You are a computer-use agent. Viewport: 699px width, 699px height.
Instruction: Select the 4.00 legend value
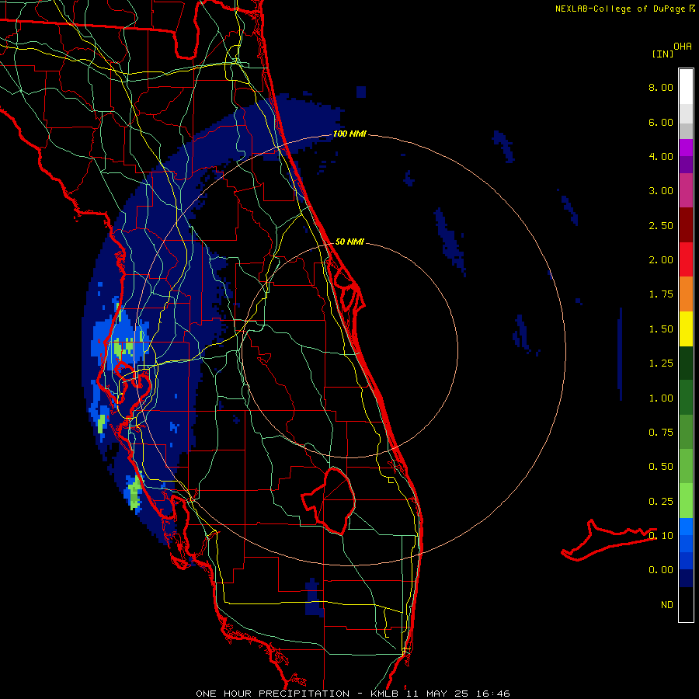pyautogui.click(x=661, y=156)
